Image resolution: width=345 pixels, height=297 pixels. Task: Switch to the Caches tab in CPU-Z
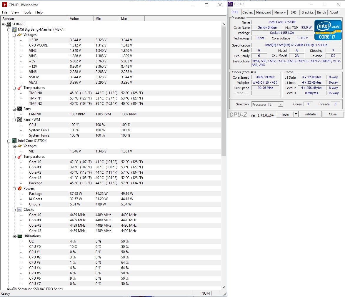248,12
